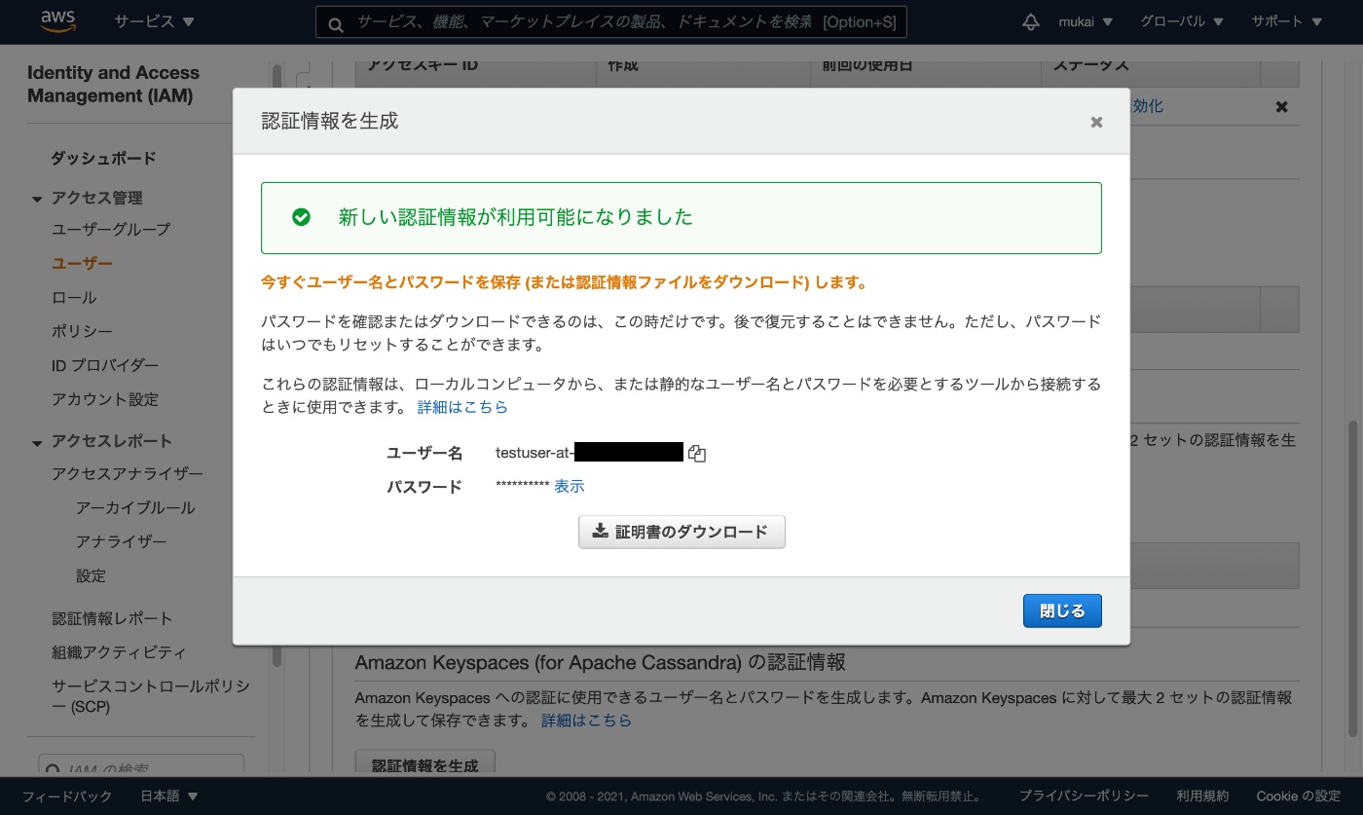Click the blue 閉じる button

(1062, 611)
